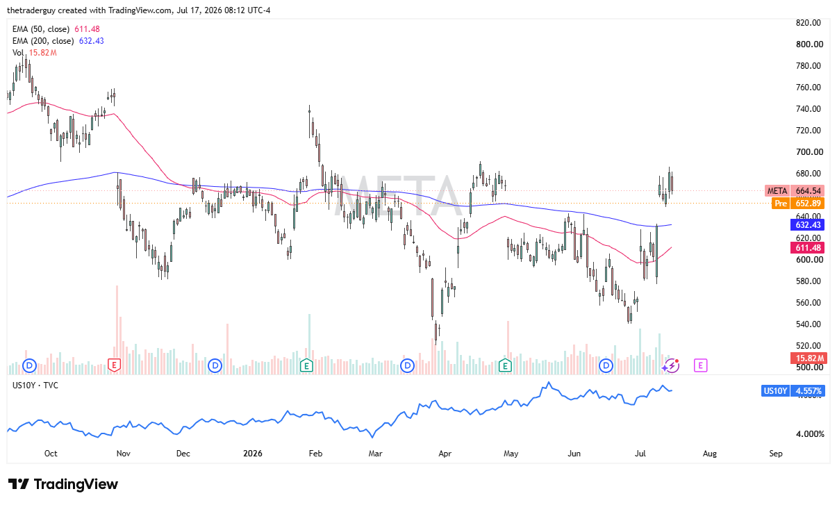Click the 720.00 price axis label
837x505 pixels.
[x=809, y=131]
